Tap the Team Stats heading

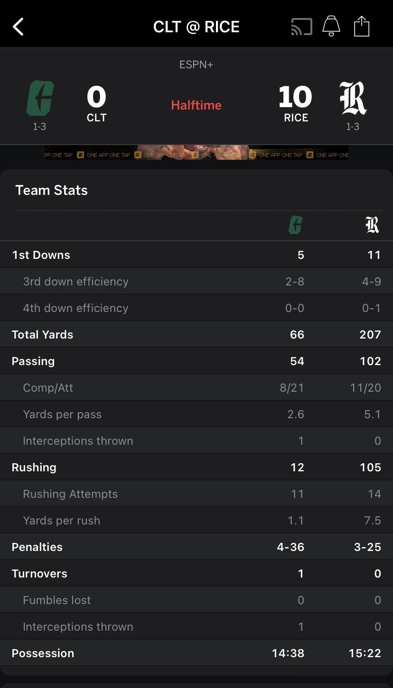pos(52,190)
